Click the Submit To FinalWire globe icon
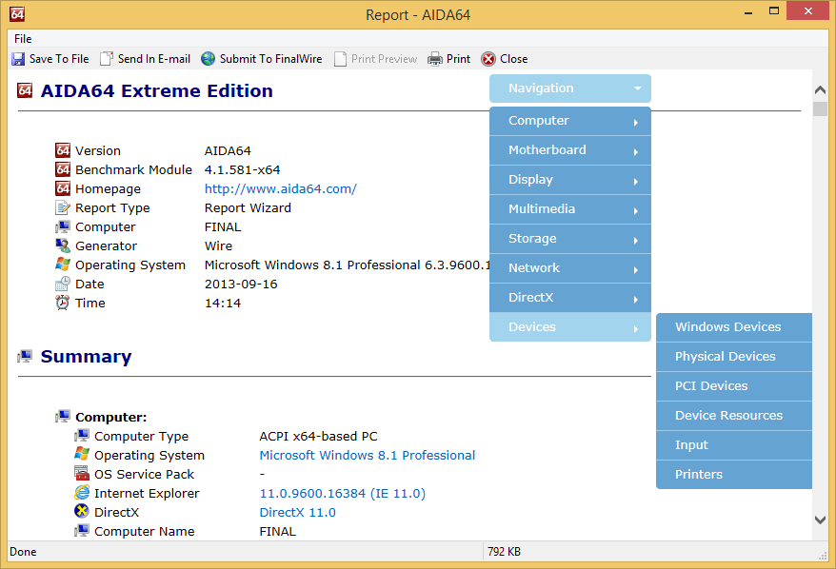836x569 pixels. click(209, 59)
